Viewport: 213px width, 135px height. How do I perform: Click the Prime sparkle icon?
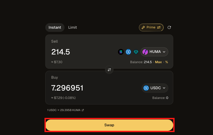point(143,27)
